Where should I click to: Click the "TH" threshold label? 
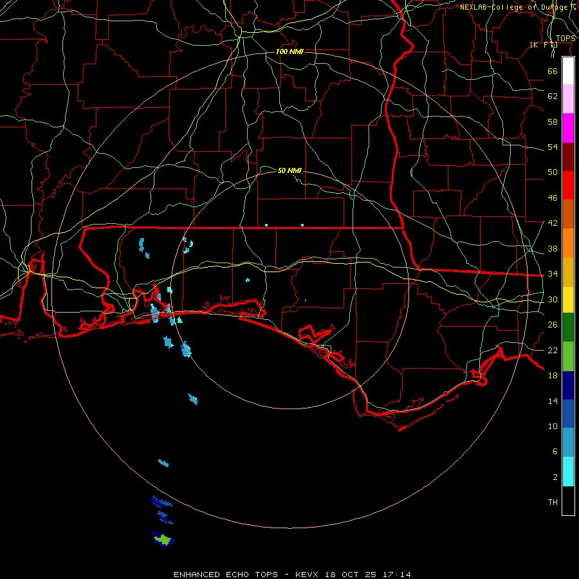pos(553,502)
